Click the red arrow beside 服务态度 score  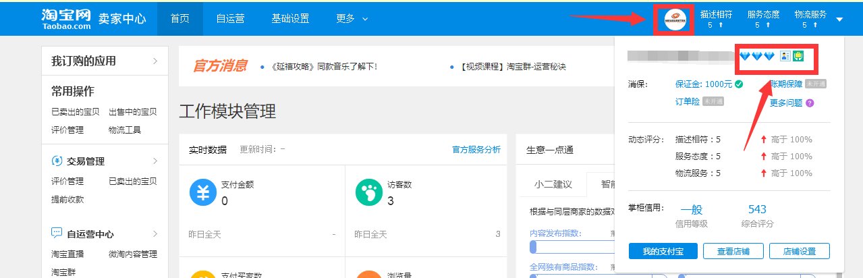point(762,157)
